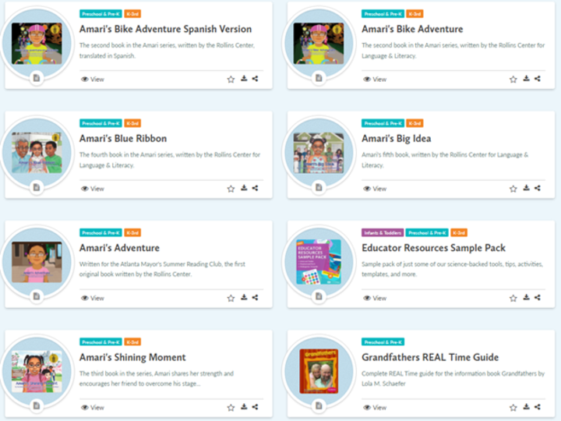561x421 pixels.
Task: Select K-3rd tag on Educator Resources Sample Pack
Action: pos(459,232)
